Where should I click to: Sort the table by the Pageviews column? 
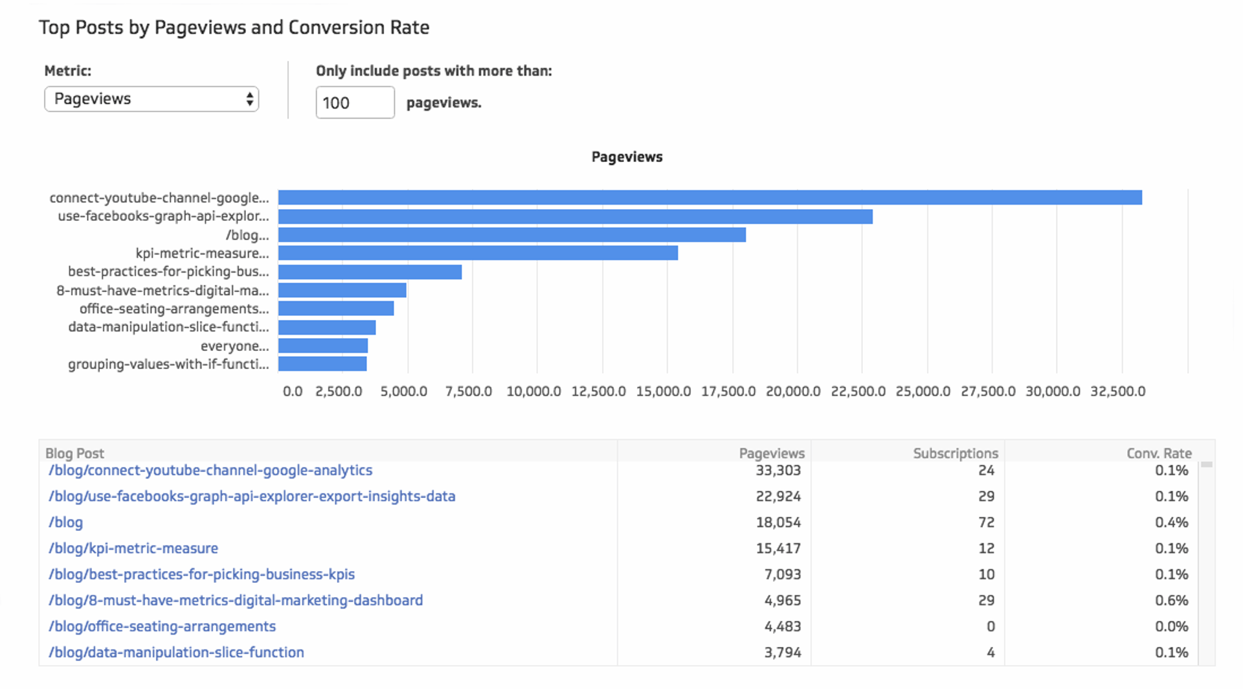point(772,453)
